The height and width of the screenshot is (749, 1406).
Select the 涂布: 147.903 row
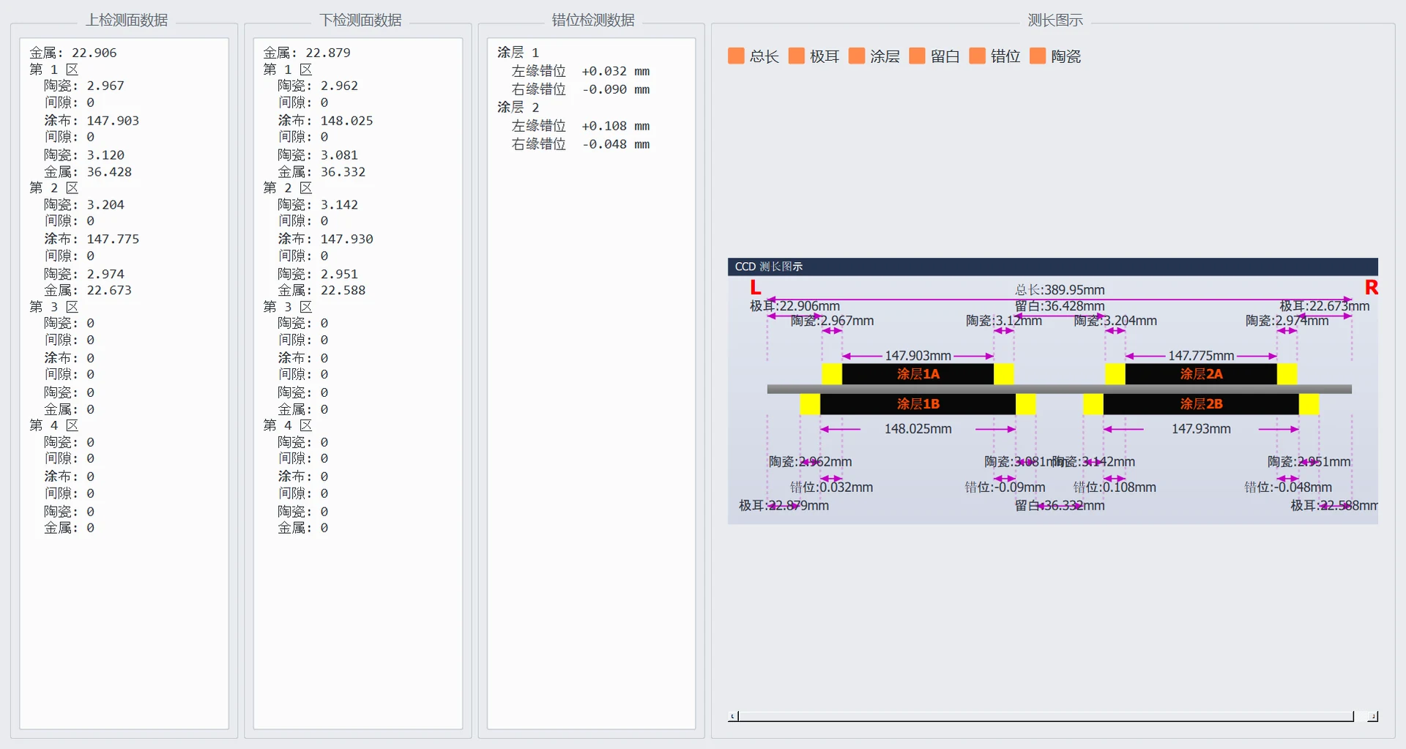(x=92, y=120)
